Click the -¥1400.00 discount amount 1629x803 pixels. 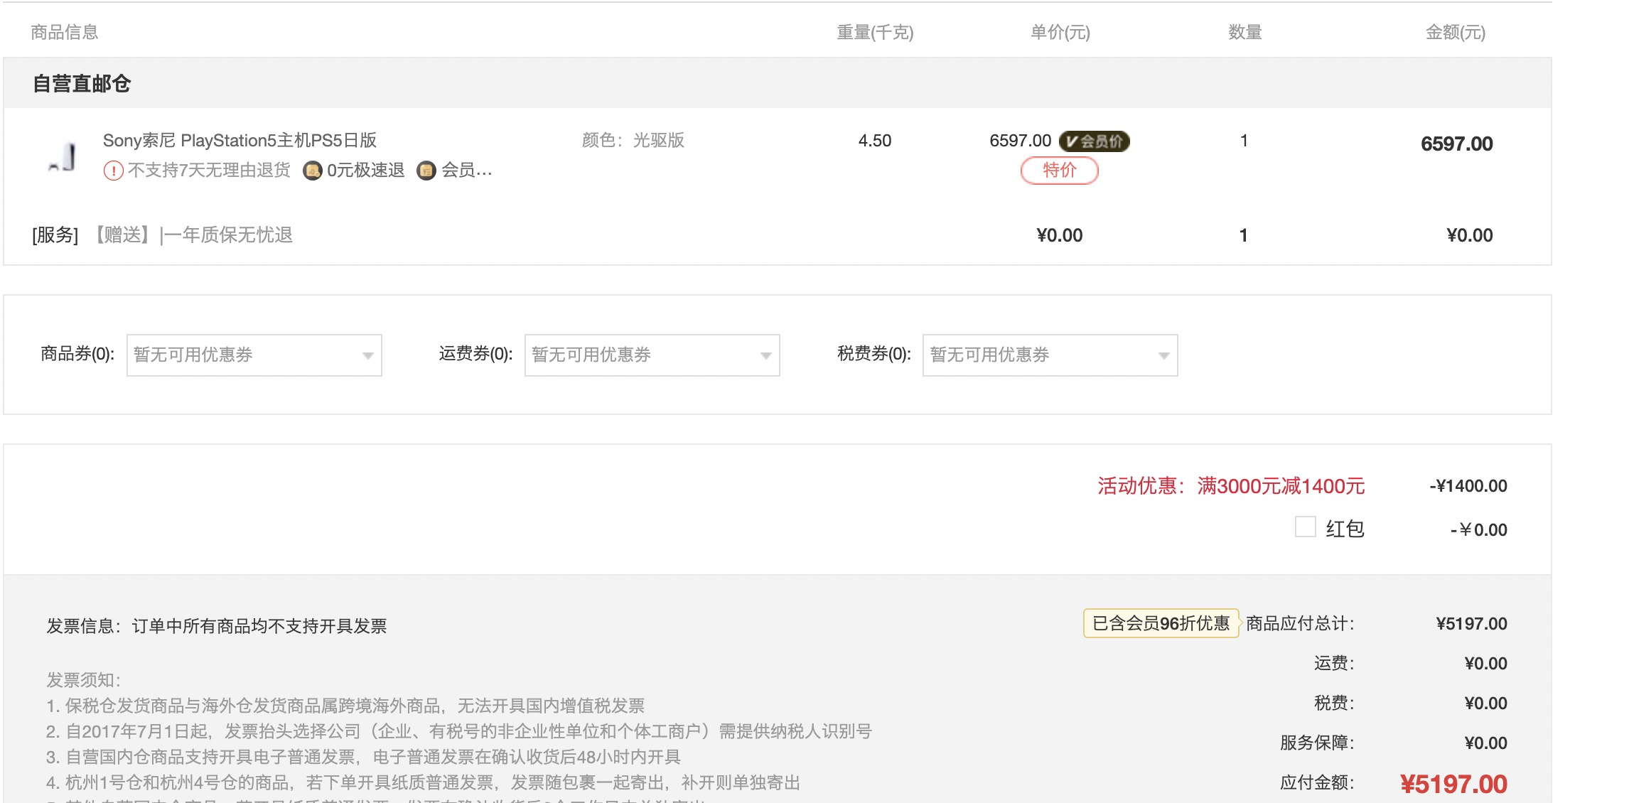[x=1468, y=486]
